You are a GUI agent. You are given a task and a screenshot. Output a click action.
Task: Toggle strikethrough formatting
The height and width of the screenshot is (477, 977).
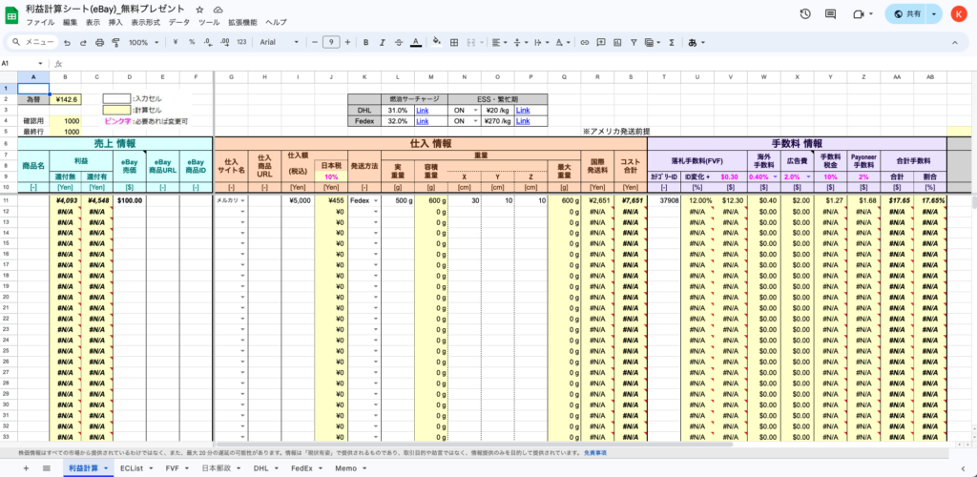coord(399,42)
